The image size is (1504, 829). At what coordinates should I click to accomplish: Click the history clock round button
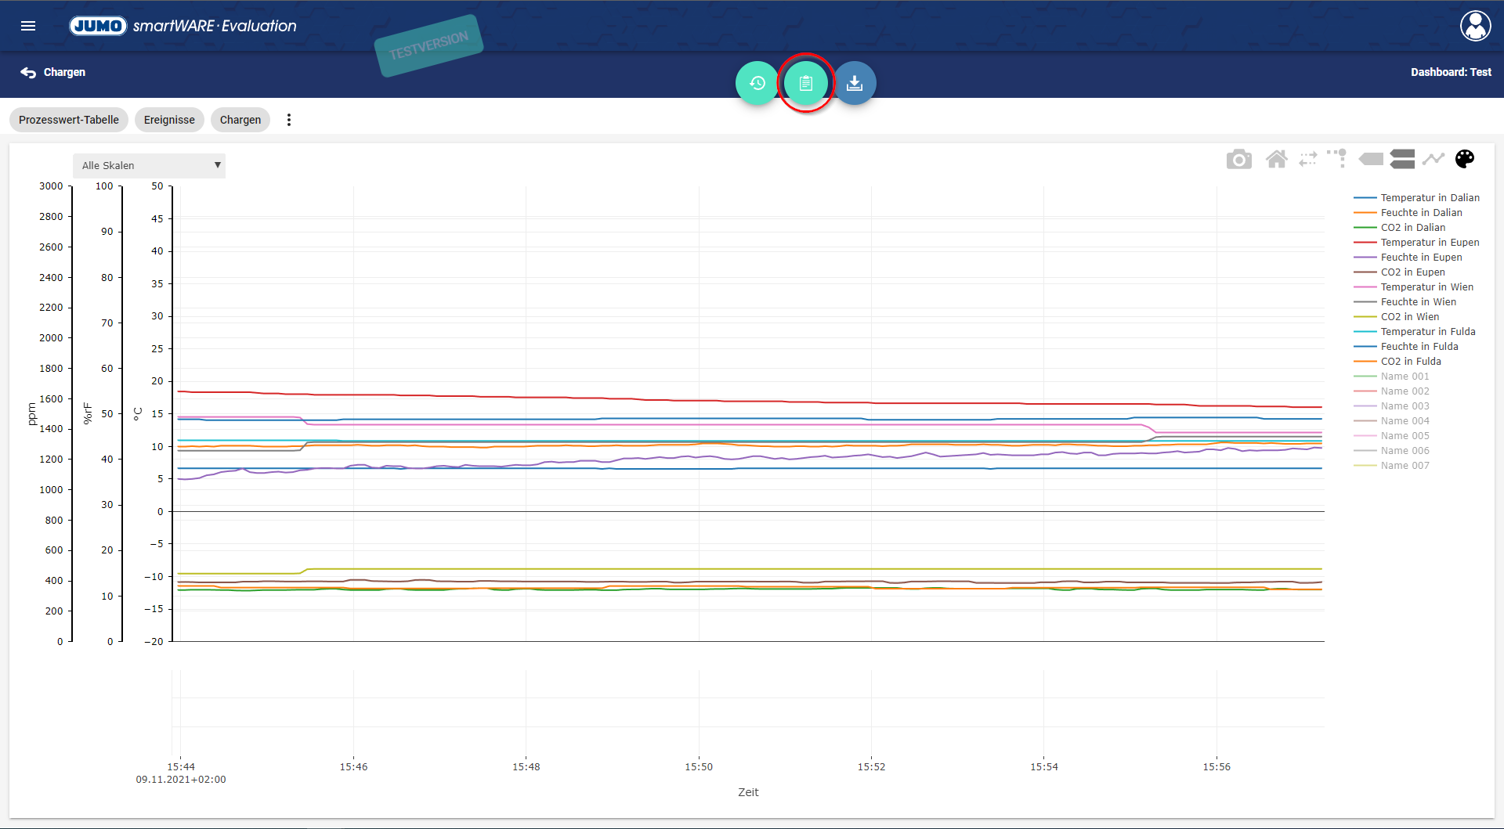(757, 83)
